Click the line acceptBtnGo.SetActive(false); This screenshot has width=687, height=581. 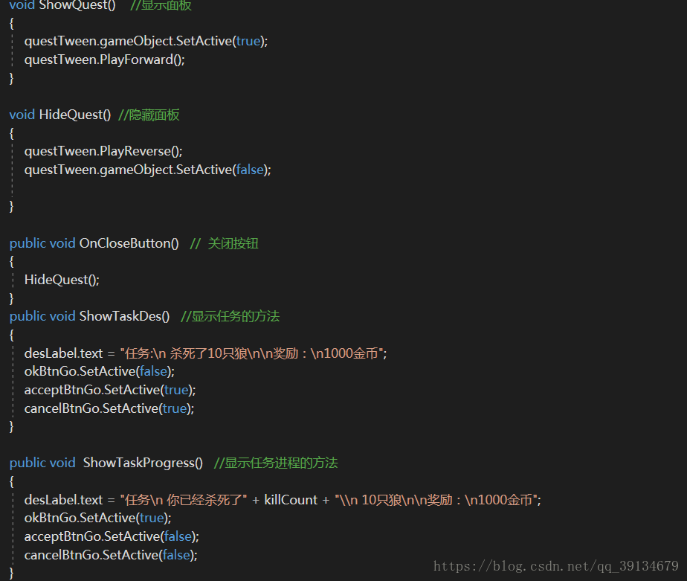(112, 536)
